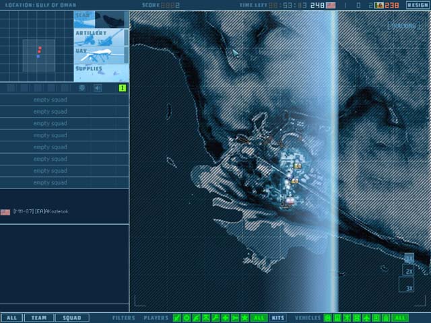
Task: Click the US flag beside player name
Action: tap(5, 212)
